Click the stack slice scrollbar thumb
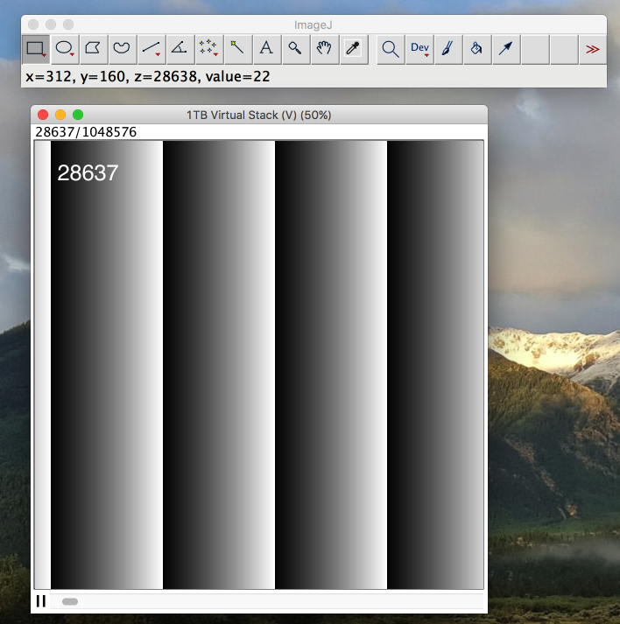620x624 pixels. pos(70,601)
